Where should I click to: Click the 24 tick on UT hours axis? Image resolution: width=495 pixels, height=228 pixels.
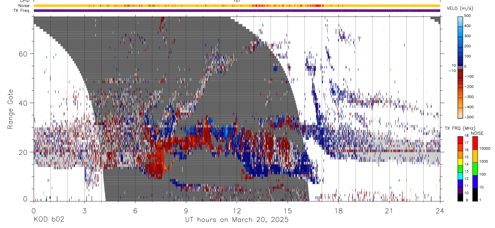point(440,211)
